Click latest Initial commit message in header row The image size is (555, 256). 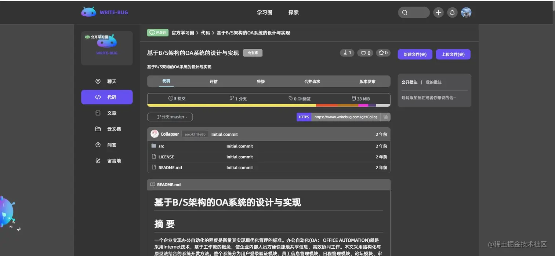coord(225,134)
